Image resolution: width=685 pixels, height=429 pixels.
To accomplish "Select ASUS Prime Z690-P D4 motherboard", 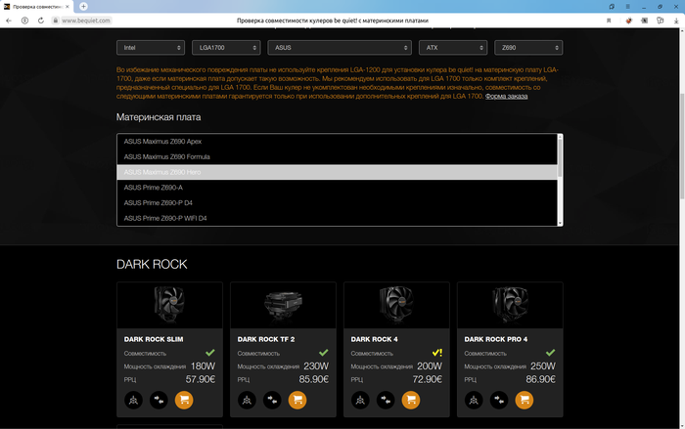I will [337, 202].
